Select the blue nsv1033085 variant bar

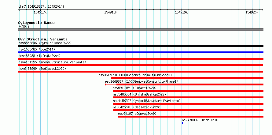[x=141, y=52]
